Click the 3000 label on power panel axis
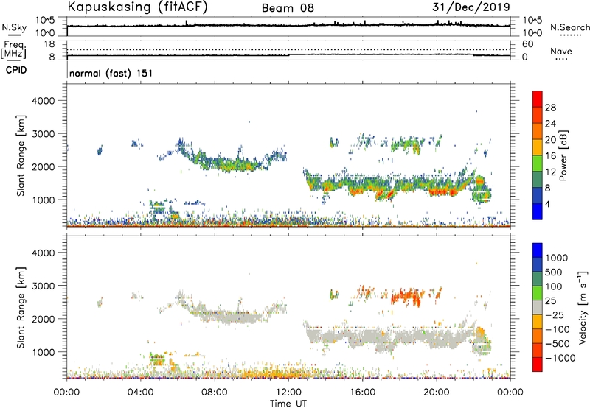Viewport: 590px width, 408px height. 44,134
